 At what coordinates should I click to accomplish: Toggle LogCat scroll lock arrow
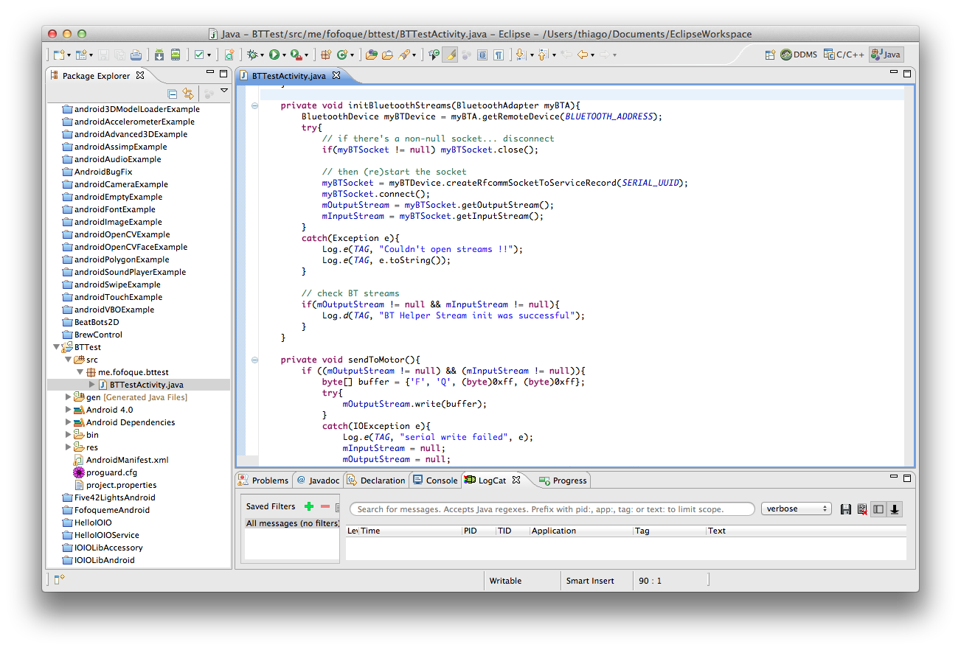point(895,509)
